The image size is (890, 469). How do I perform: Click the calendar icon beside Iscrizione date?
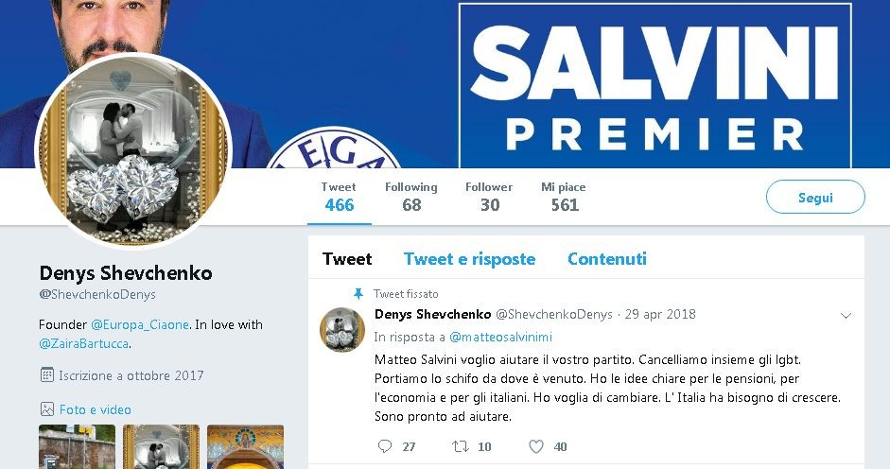(47, 374)
